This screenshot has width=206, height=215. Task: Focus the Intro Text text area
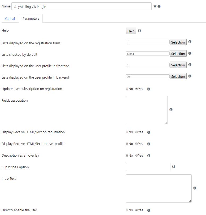[159, 188]
